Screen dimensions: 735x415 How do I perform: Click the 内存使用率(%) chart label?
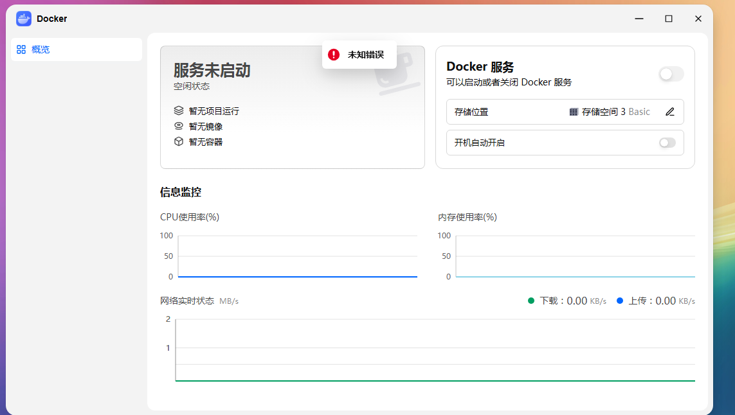[x=467, y=217]
